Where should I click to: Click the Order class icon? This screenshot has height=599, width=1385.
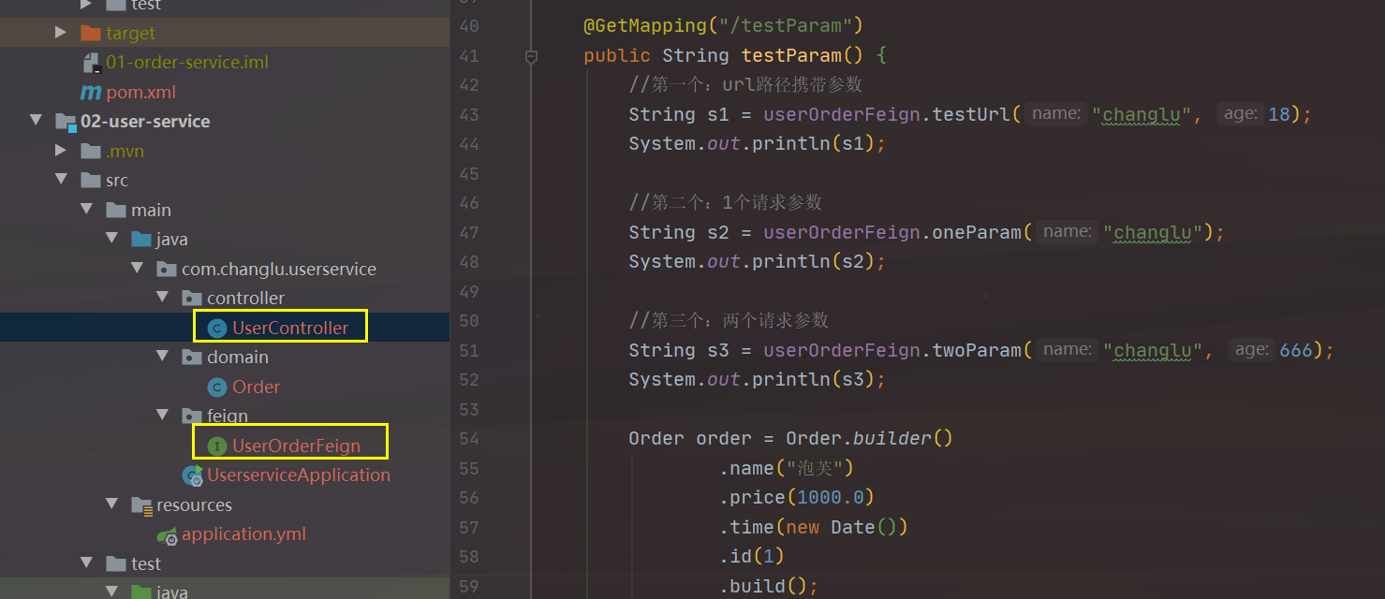pos(216,387)
